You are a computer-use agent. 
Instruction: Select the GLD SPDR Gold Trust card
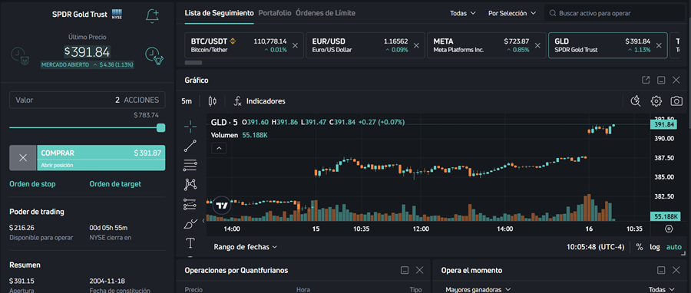(608, 45)
